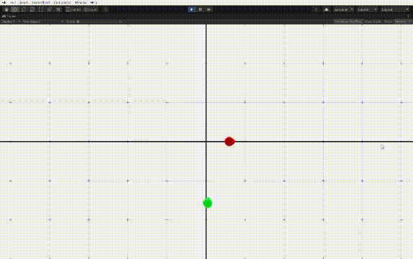Select the Transform tool in toolbar
Image resolution: width=413 pixels, height=259 pixels.
[x=50, y=9]
